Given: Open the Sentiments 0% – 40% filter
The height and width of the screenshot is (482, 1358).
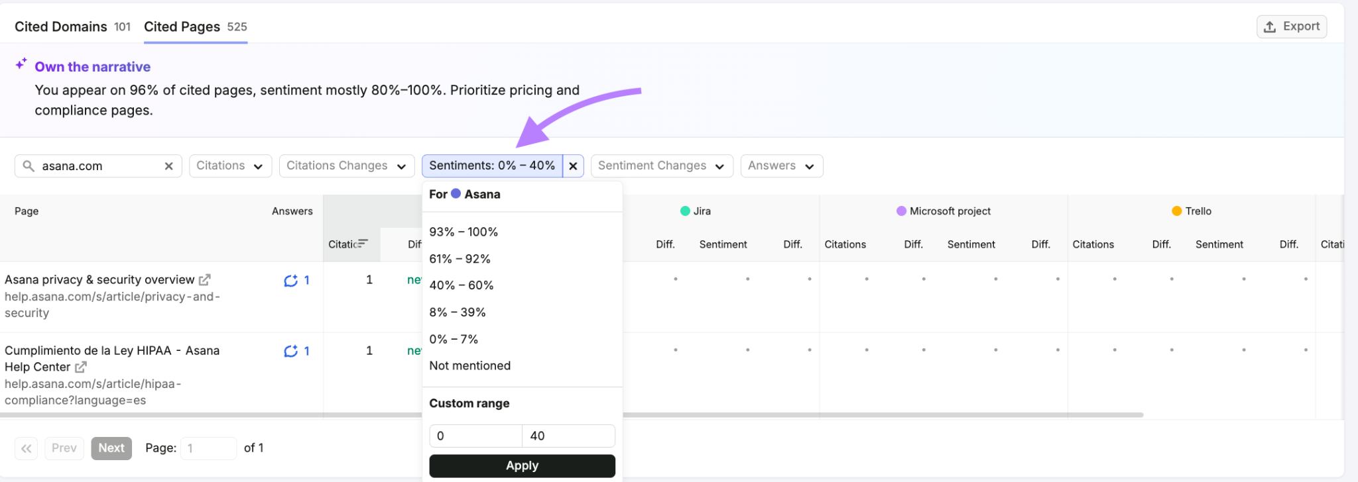Looking at the screenshot, I should click(x=492, y=166).
